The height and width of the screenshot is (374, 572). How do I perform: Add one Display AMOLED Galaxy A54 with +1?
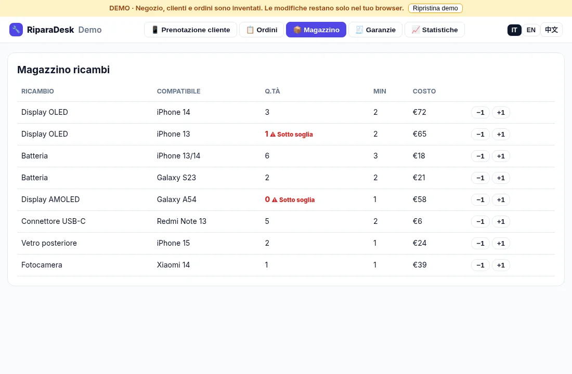click(501, 200)
